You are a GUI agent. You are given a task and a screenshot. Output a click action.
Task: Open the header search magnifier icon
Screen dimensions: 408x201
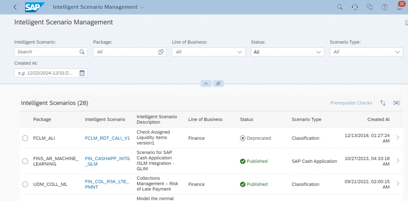coord(339,7)
